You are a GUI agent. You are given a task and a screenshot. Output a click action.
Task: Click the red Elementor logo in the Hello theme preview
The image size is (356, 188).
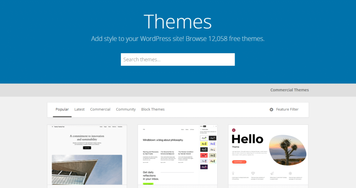[234, 130]
